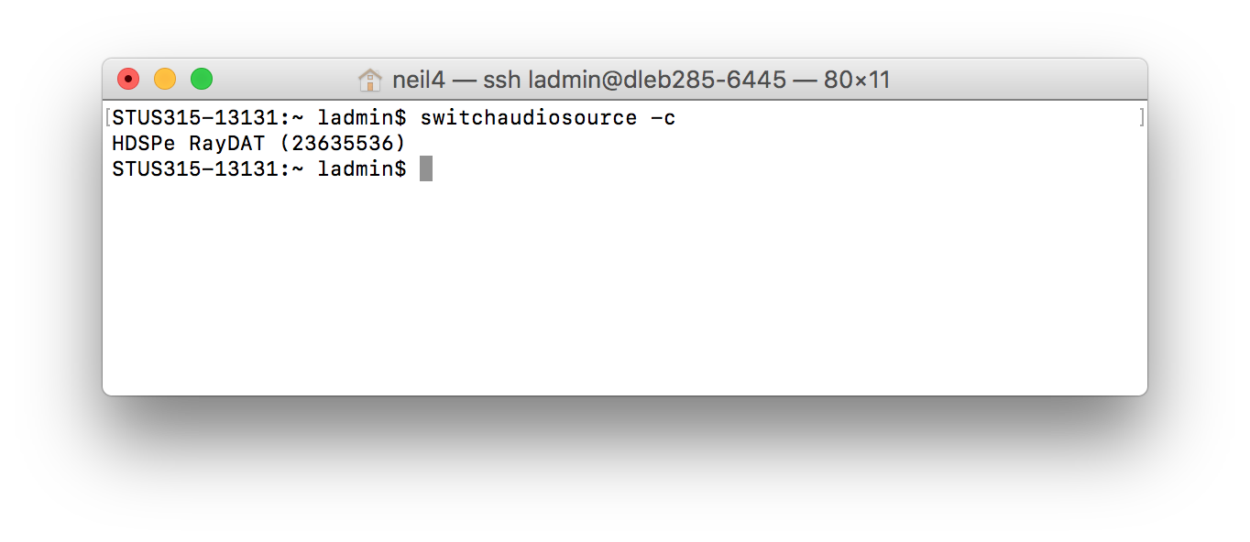Zoom the window using the green button

202,80
